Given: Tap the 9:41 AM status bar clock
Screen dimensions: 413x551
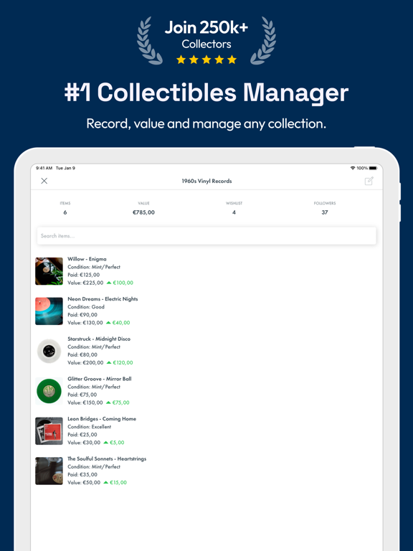Looking at the screenshot, I should point(44,169).
